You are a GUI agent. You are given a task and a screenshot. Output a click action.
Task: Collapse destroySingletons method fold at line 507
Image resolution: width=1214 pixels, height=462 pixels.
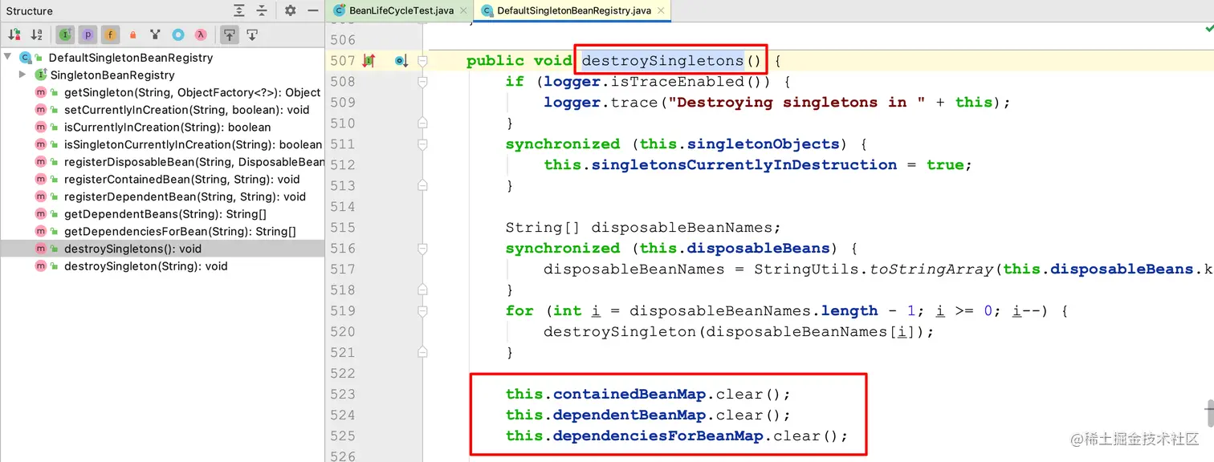(x=422, y=61)
